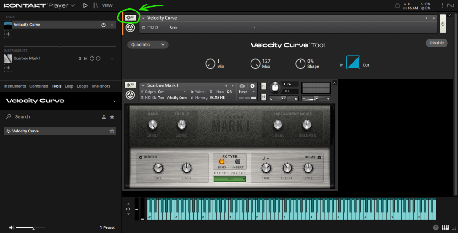Screen dimensions: 458x233
Task: Close the Velocity Curve tool panel
Action: coord(450,15)
